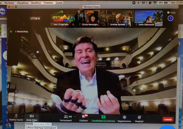Show next participants with the blue arrow

(x=170, y=18)
